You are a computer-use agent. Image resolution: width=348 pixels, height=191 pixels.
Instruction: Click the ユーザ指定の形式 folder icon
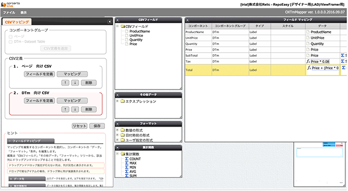pyautogui.click(x=123, y=140)
